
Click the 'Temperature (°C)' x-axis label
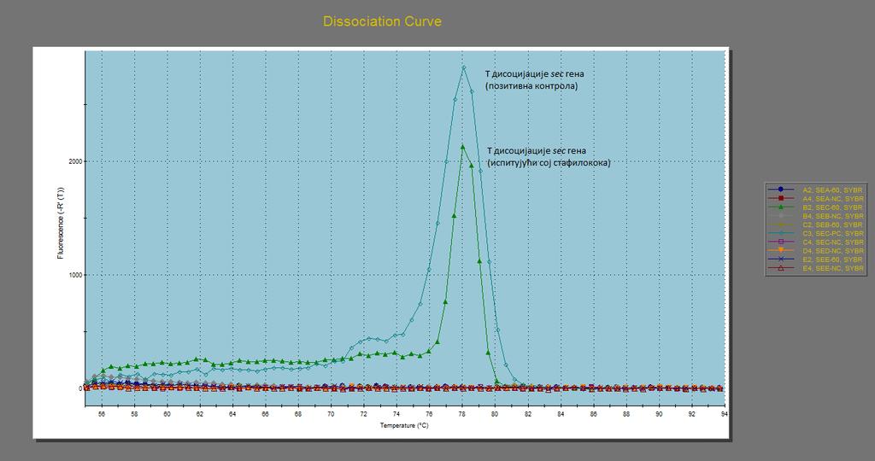click(x=404, y=425)
